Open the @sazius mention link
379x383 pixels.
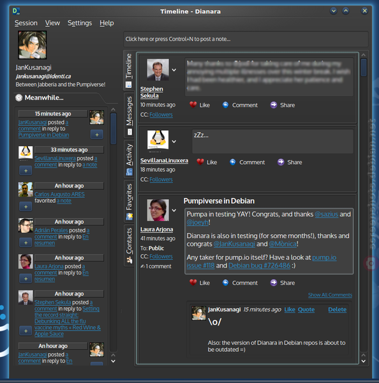pyautogui.click(x=327, y=214)
